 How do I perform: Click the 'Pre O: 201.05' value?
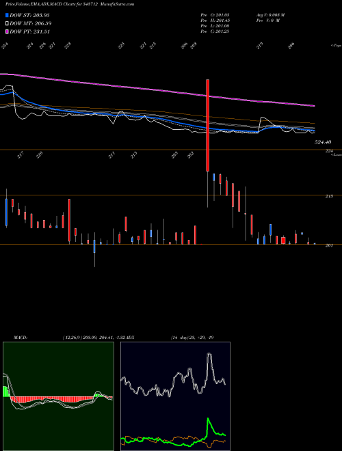pyautogui.click(x=215, y=15)
